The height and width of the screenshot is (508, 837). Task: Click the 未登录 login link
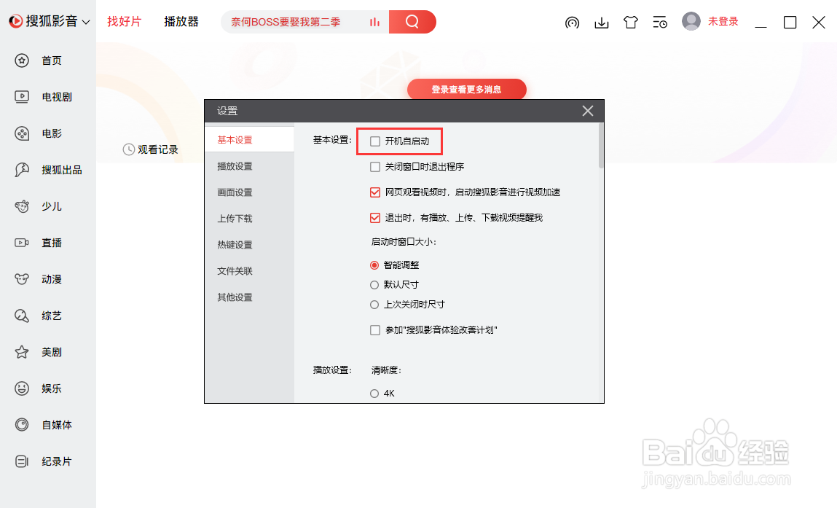click(723, 21)
